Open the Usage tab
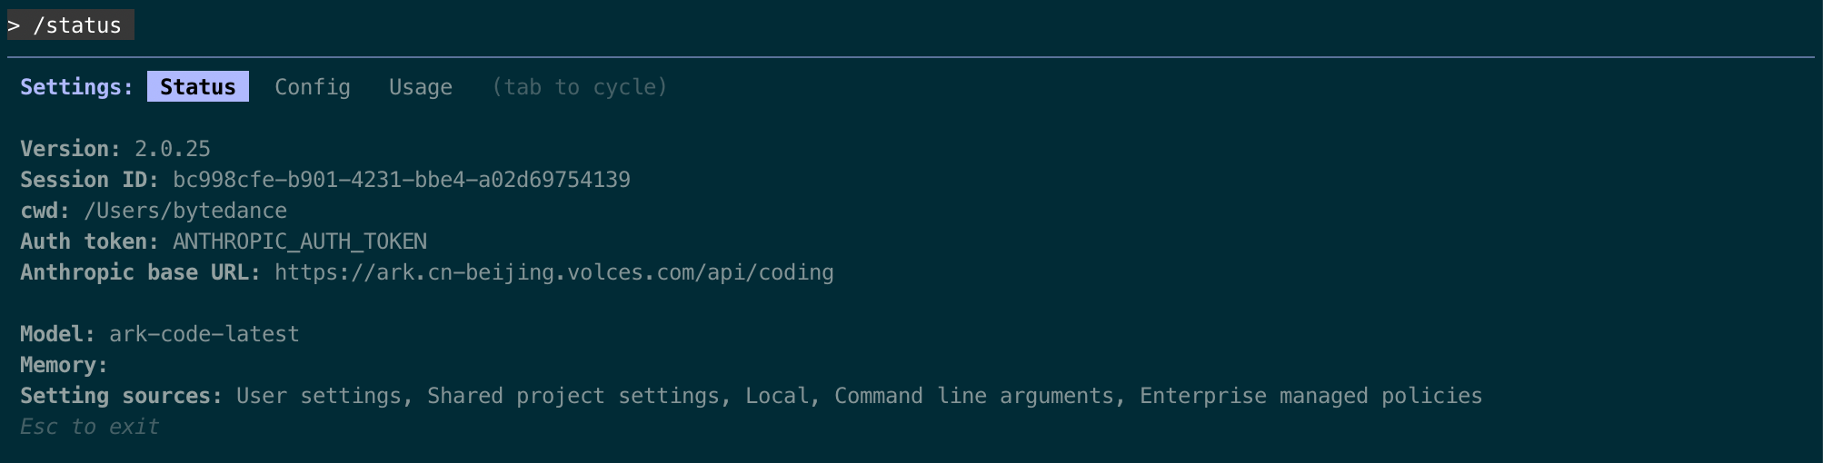The height and width of the screenshot is (463, 1823). point(420,87)
